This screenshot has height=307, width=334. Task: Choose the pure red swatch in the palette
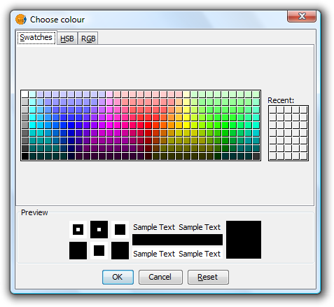(148, 125)
